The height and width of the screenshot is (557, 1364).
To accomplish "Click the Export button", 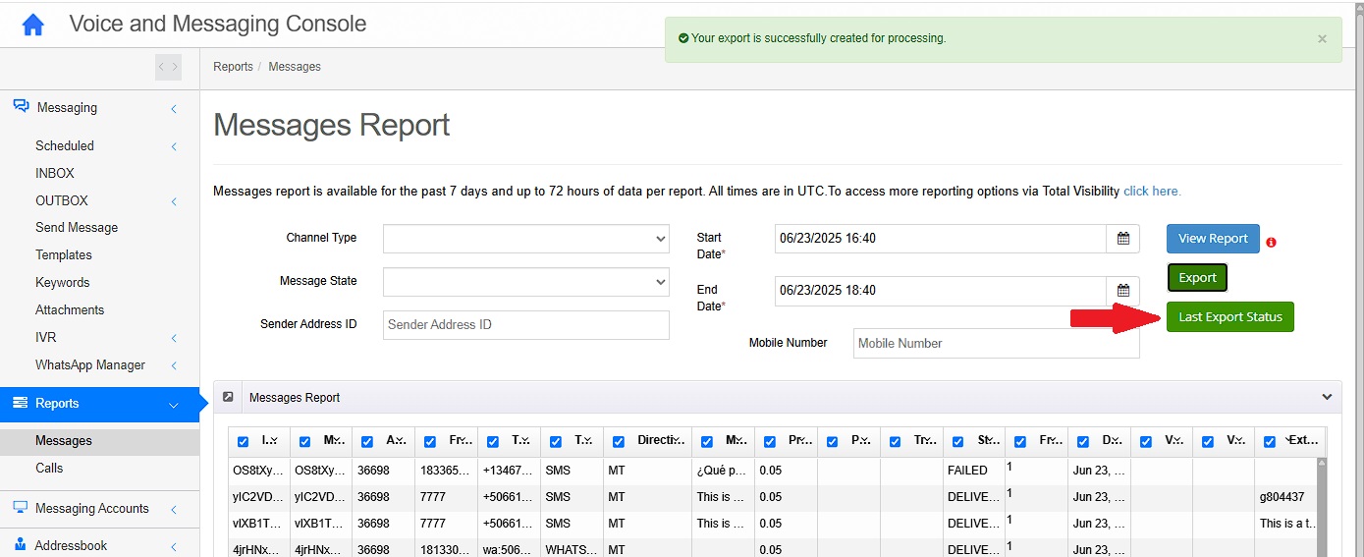I will 1197,278.
